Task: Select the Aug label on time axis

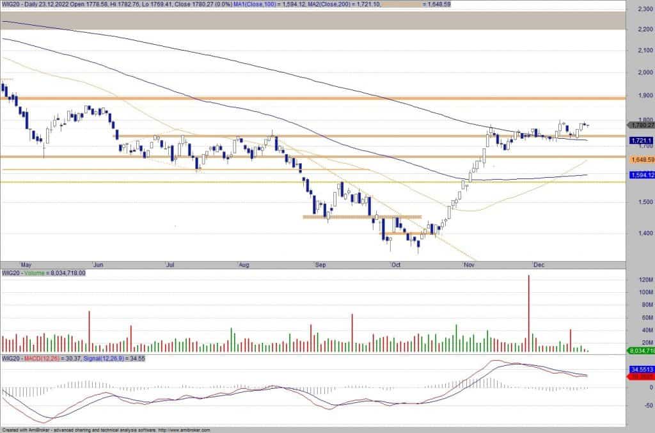Action: click(x=244, y=264)
